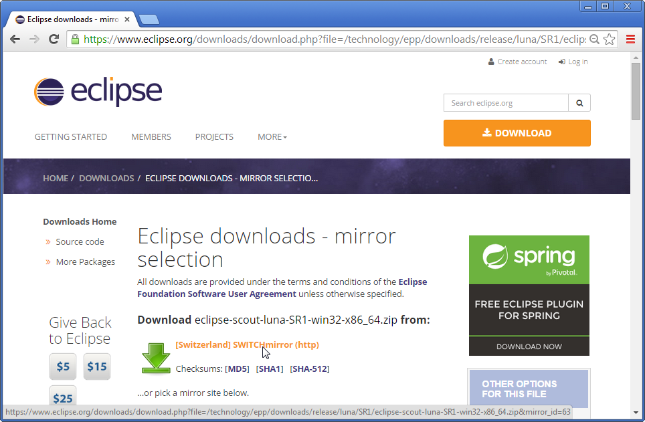
Task: Bookmark this page with the star icon
Action: pyautogui.click(x=610, y=39)
